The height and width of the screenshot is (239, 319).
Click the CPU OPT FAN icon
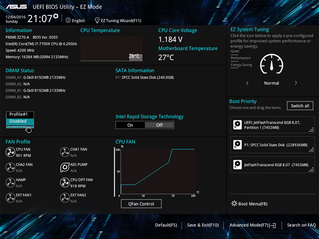(x=65, y=182)
